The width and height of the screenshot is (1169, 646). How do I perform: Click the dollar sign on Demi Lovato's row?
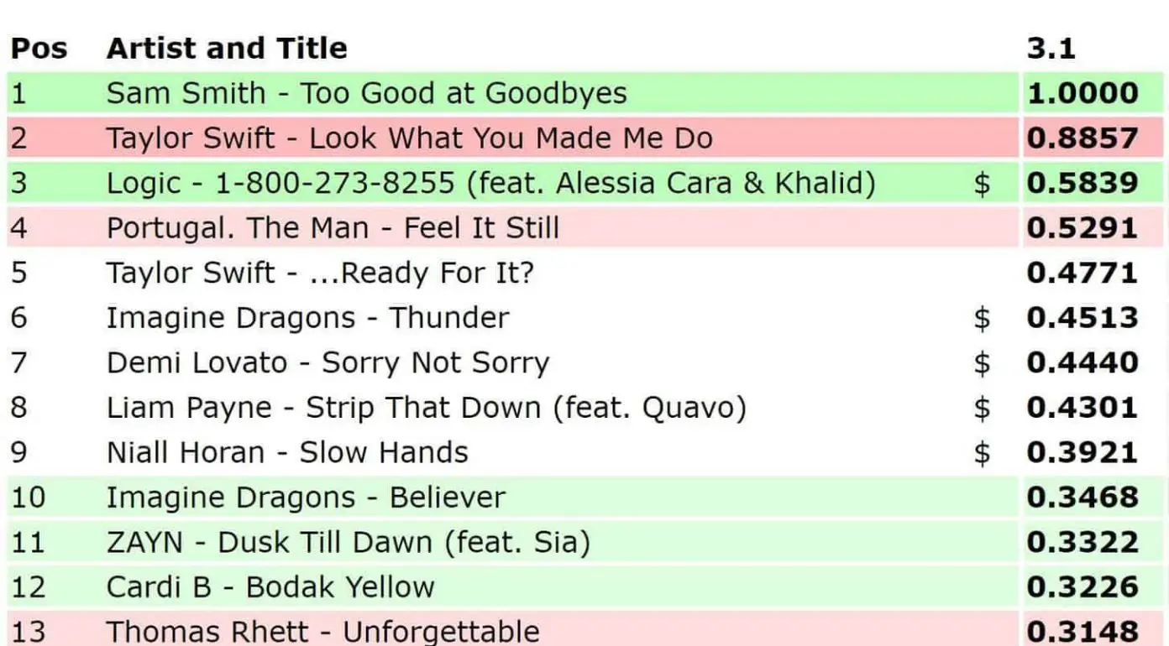(981, 363)
